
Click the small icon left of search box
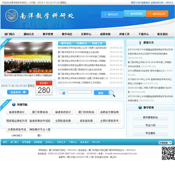pyautogui.click(x=62, y=92)
